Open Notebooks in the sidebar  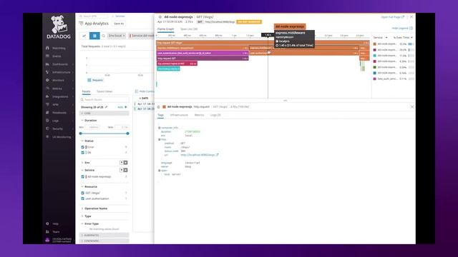click(x=59, y=113)
